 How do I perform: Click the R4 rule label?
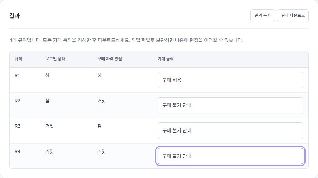coord(17,151)
